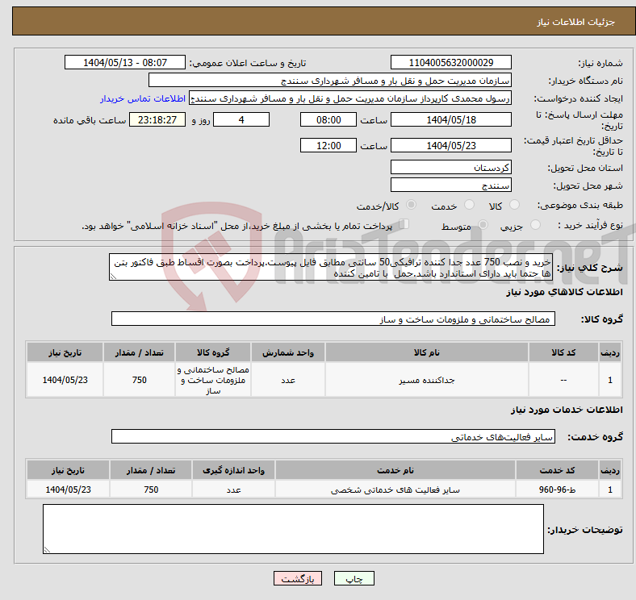Screen dimensions: 636x600
Task: Click the اطلاعات خدمات مورد نیاز heading
Action: pyautogui.click(x=567, y=410)
